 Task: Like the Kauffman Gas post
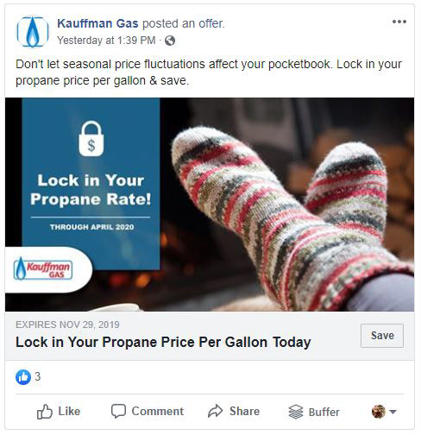[x=59, y=412]
